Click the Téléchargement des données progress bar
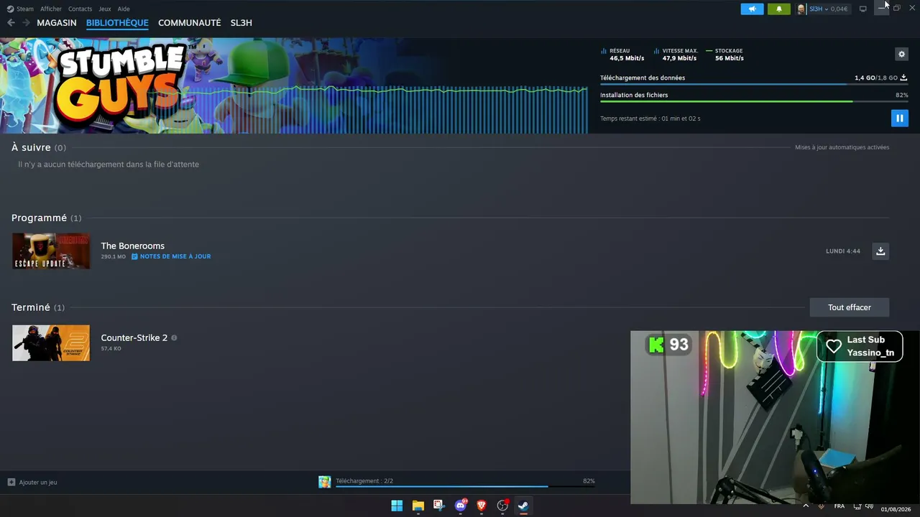Screen dimensions: 920x517 click(x=754, y=85)
